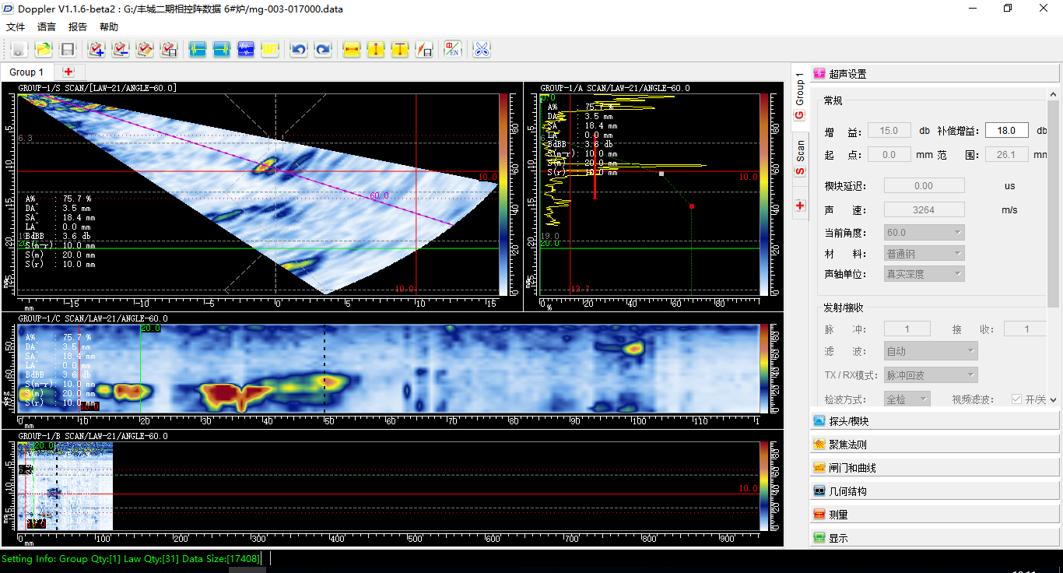Open the 帮助 menu
The image size is (1063, 573).
pyautogui.click(x=109, y=27)
